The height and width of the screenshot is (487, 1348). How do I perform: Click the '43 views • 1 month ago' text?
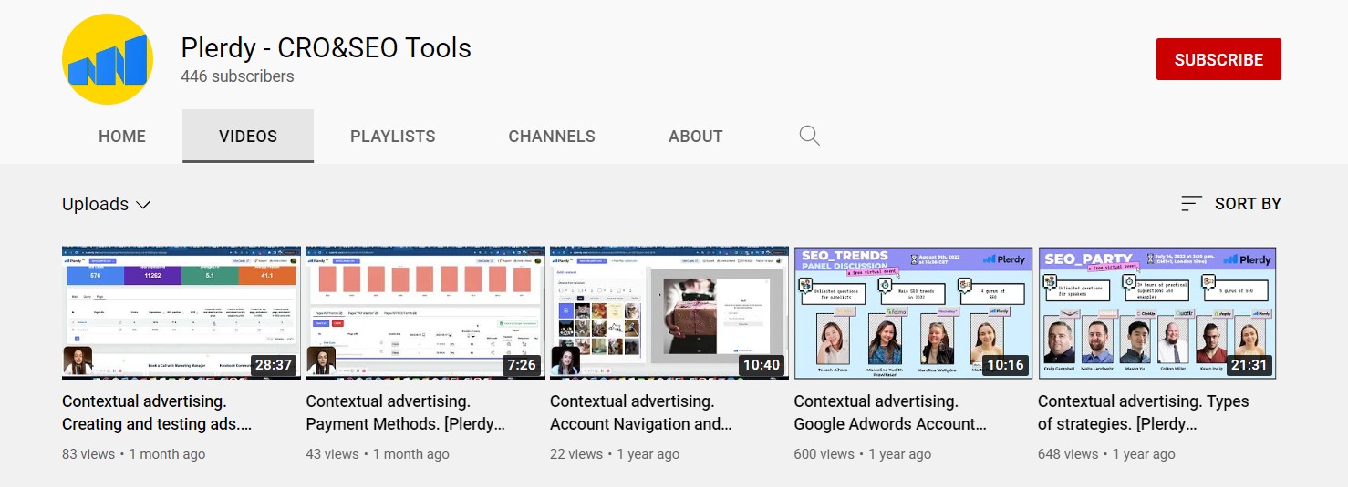(378, 453)
